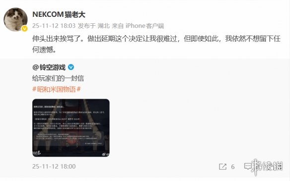Image resolution: width=290 pixels, height=181 pixels.
Task: Open the comment bubble icon
Action: tap(248, 166)
